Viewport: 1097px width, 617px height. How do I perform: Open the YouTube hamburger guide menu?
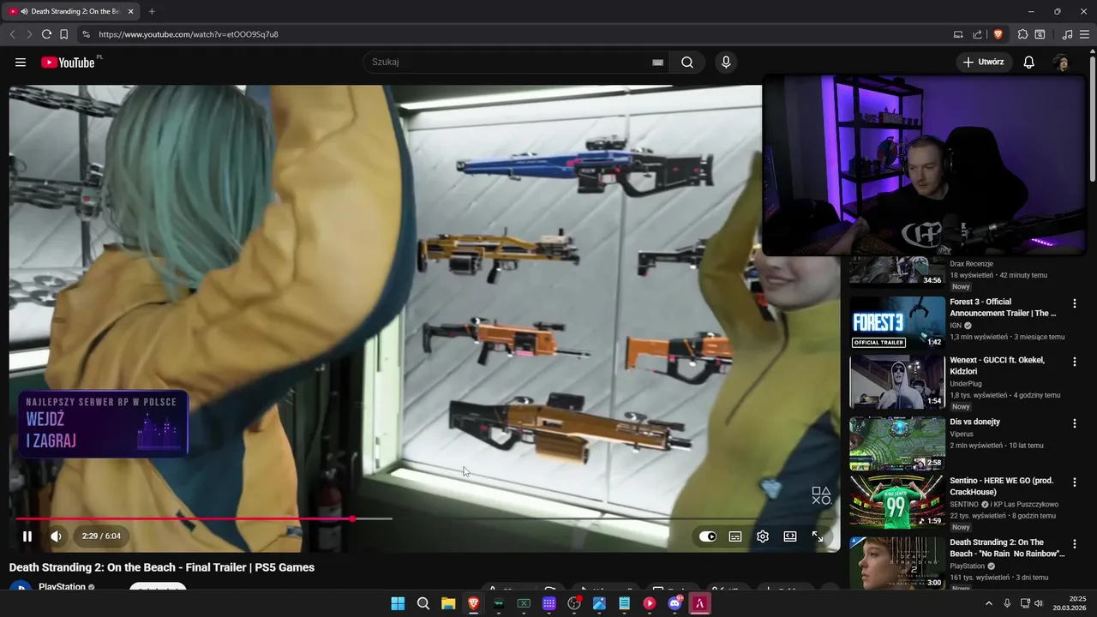tap(21, 63)
